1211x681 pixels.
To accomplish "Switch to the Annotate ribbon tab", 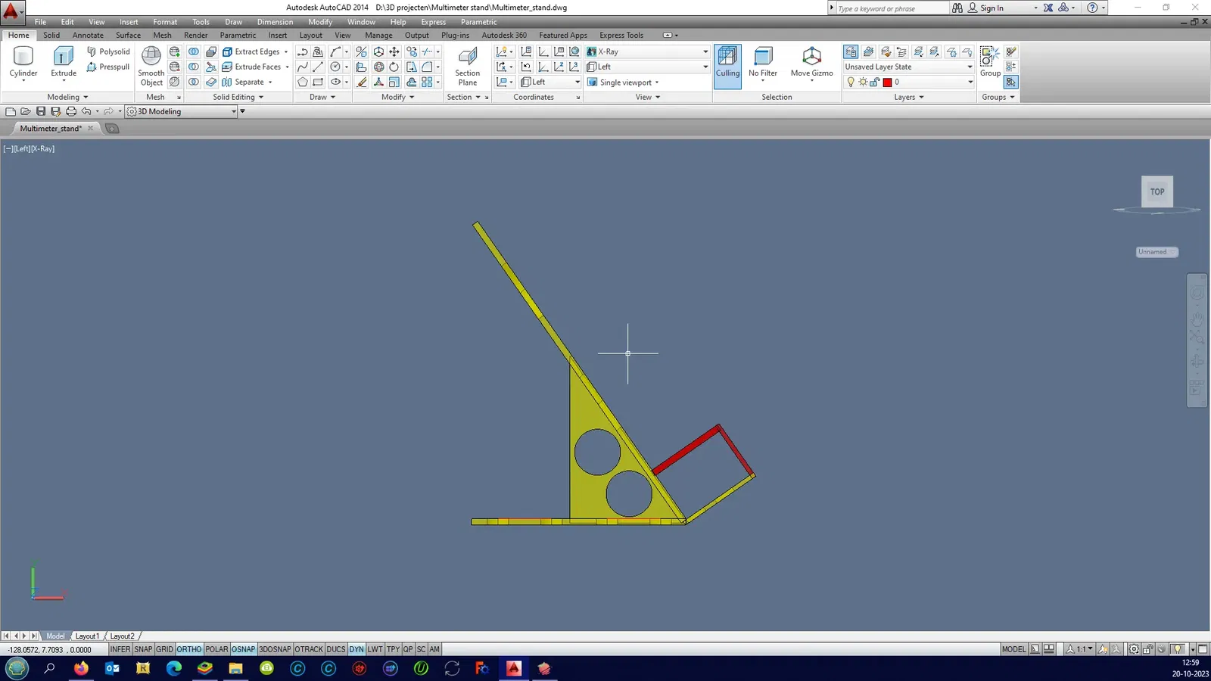I will 88,35.
